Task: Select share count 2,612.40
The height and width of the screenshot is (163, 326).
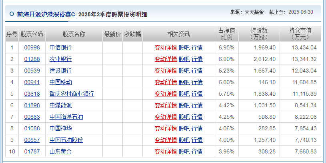Action: point(265,59)
